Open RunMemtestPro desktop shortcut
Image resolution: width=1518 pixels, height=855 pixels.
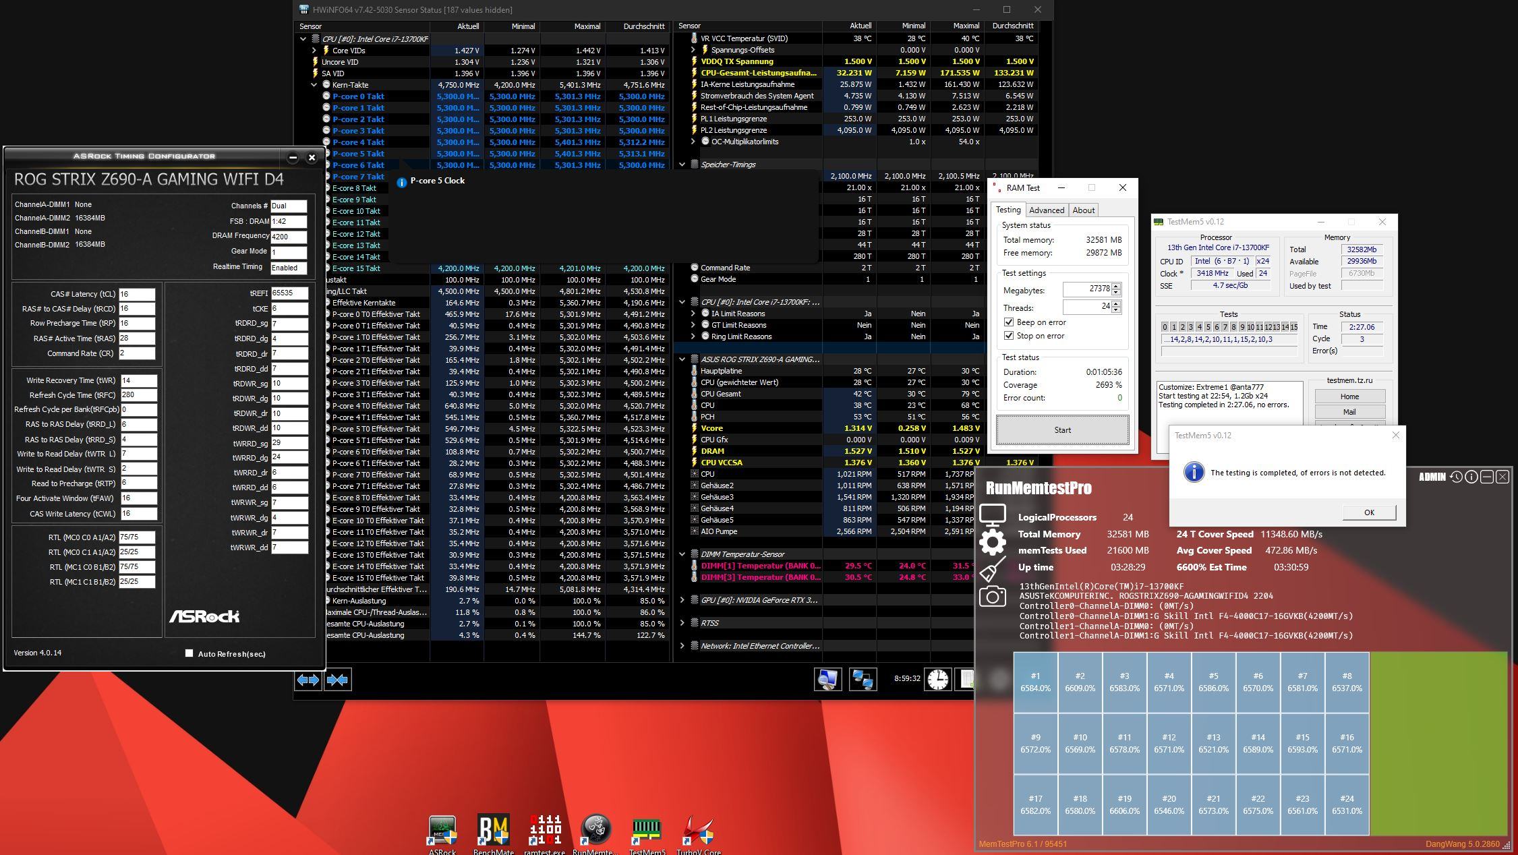pos(596,835)
